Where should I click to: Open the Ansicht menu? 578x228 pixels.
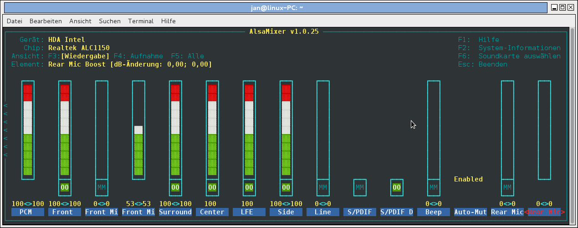[80, 21]
